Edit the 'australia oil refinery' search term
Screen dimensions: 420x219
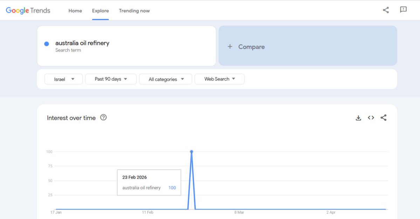[x=82, y=43]
